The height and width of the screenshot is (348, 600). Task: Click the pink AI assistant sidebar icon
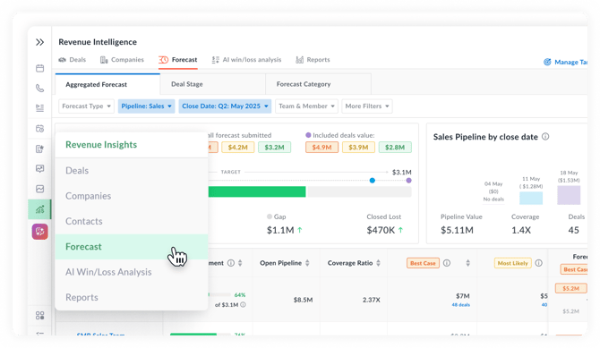click(39, 232)
